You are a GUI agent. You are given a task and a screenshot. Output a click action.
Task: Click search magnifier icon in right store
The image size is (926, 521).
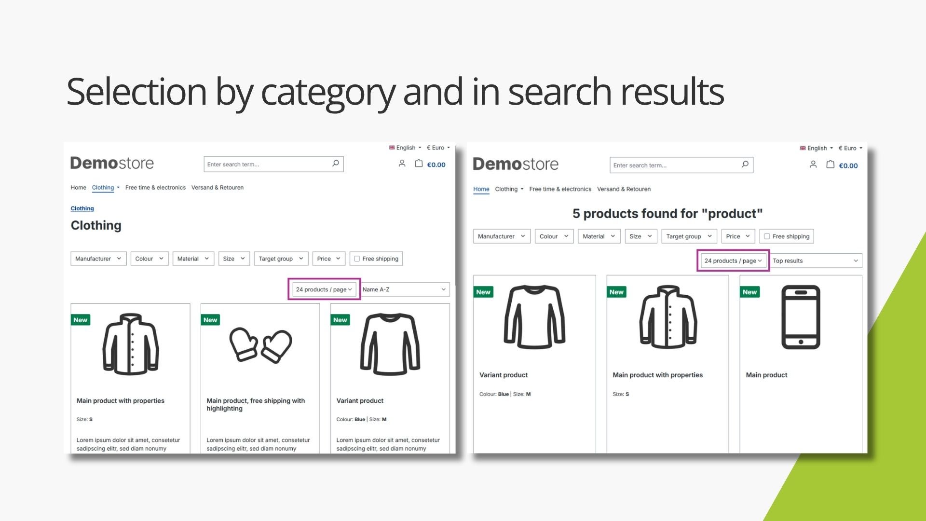tap(745, 165)
